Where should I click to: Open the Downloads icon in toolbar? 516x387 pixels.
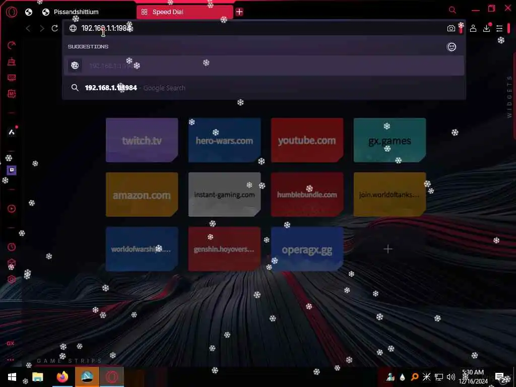486,28
